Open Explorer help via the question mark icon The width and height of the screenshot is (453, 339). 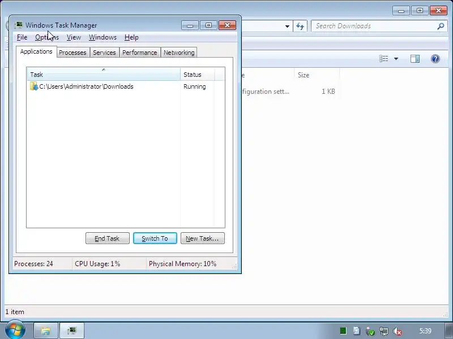coord(435,59)
